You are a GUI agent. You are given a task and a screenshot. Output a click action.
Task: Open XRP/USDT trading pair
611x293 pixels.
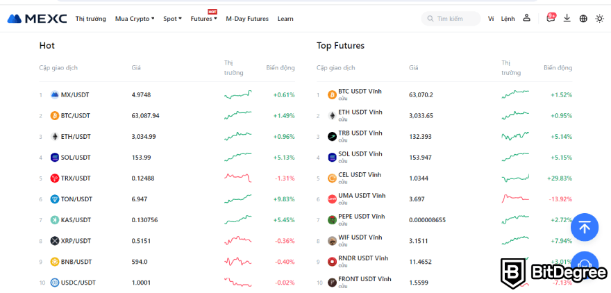point(76,241)
